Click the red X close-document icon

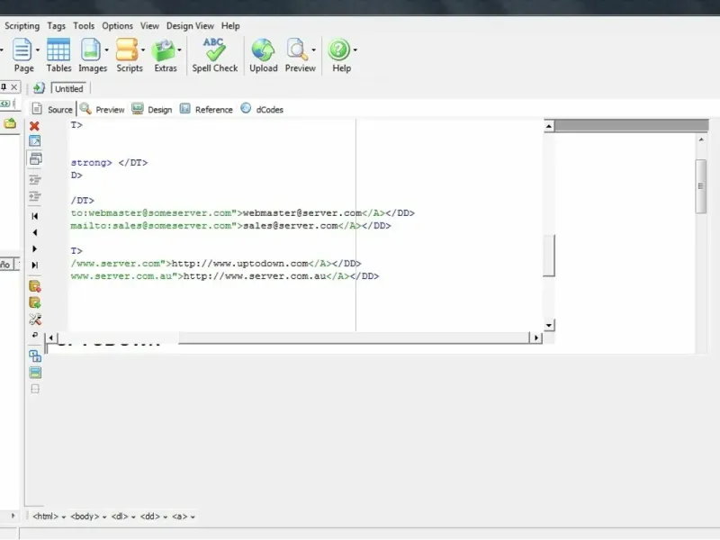34,126
